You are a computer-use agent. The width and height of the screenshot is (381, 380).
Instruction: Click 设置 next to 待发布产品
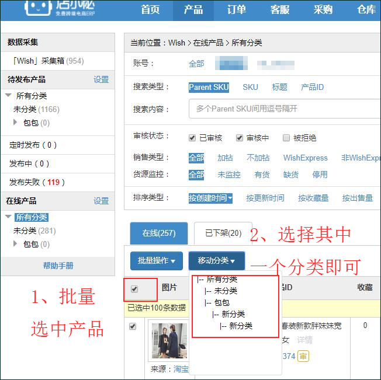click(x=101, y=79)
